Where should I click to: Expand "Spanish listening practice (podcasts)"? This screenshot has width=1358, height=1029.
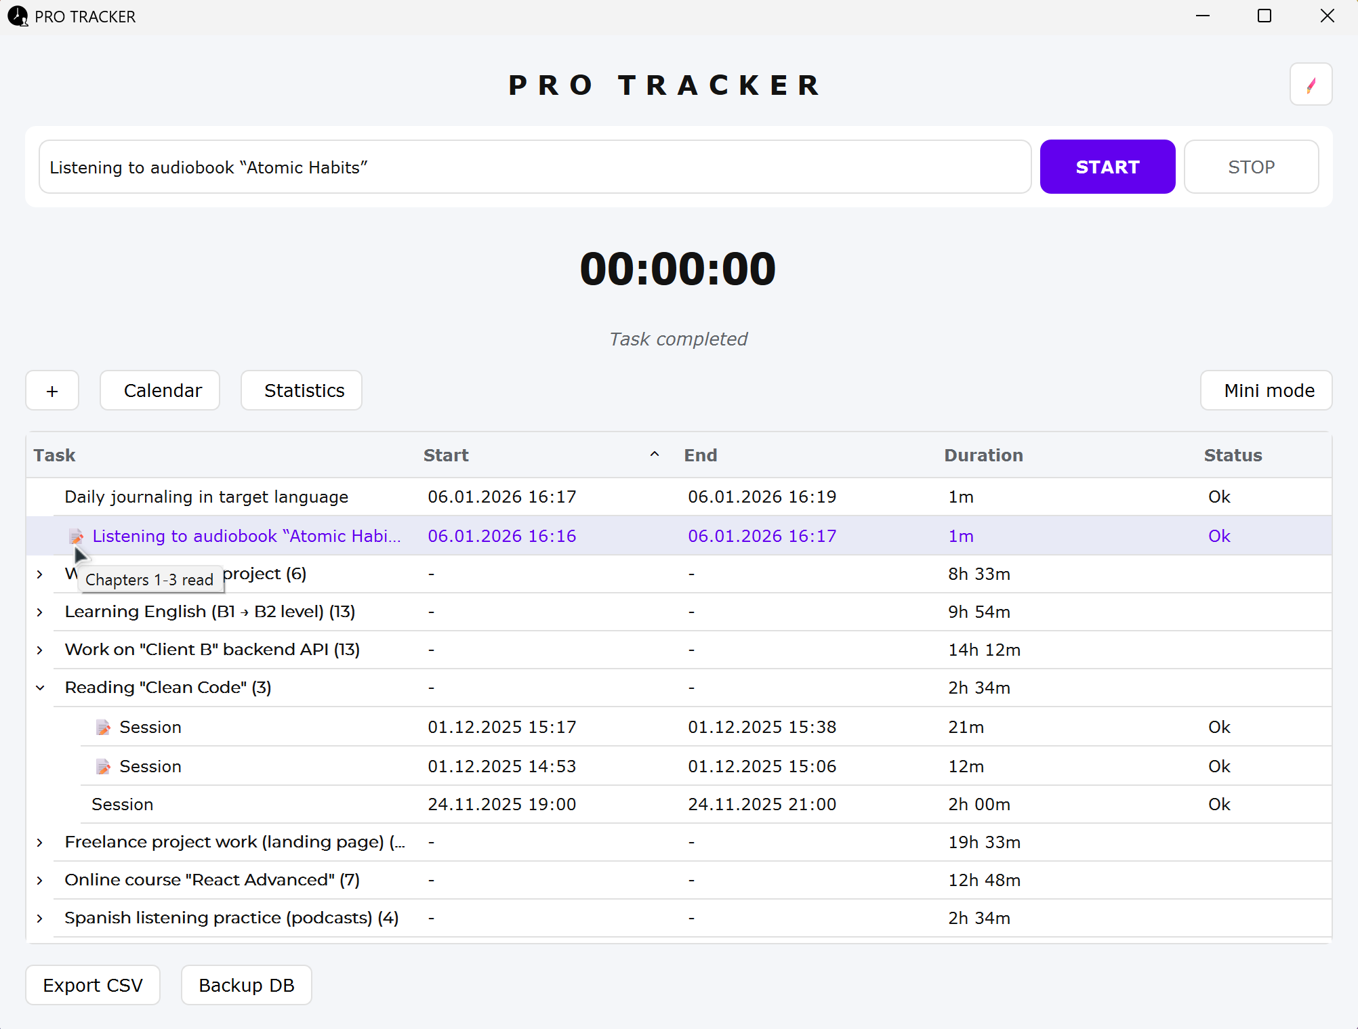39,918
